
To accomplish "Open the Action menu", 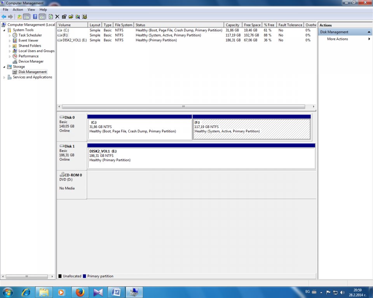I will tap(18, 9).
